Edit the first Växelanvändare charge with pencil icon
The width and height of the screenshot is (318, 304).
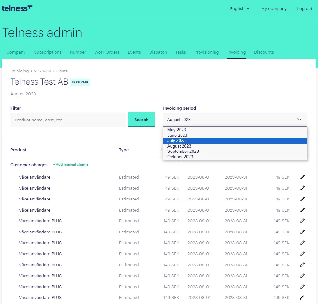(302, 177)
